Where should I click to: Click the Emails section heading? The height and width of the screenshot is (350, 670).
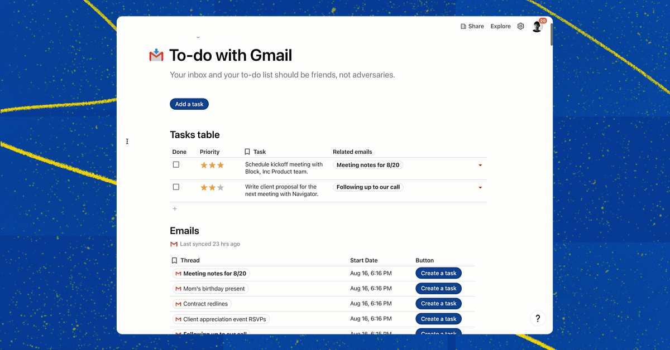[x=185, y=231]
